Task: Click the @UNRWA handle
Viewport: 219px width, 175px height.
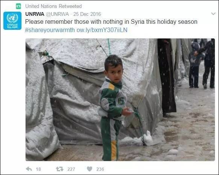Action: pyautogui.click(x=58, y=14)
